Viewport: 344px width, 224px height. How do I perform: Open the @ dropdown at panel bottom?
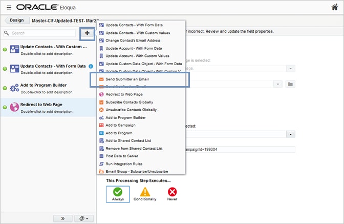tap(84, 218)
